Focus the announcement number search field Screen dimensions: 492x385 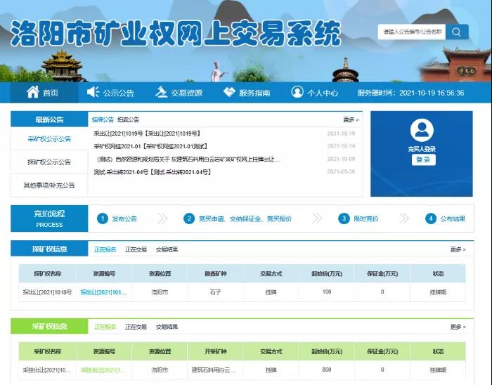pyautogui.click(x=412, y=32)
